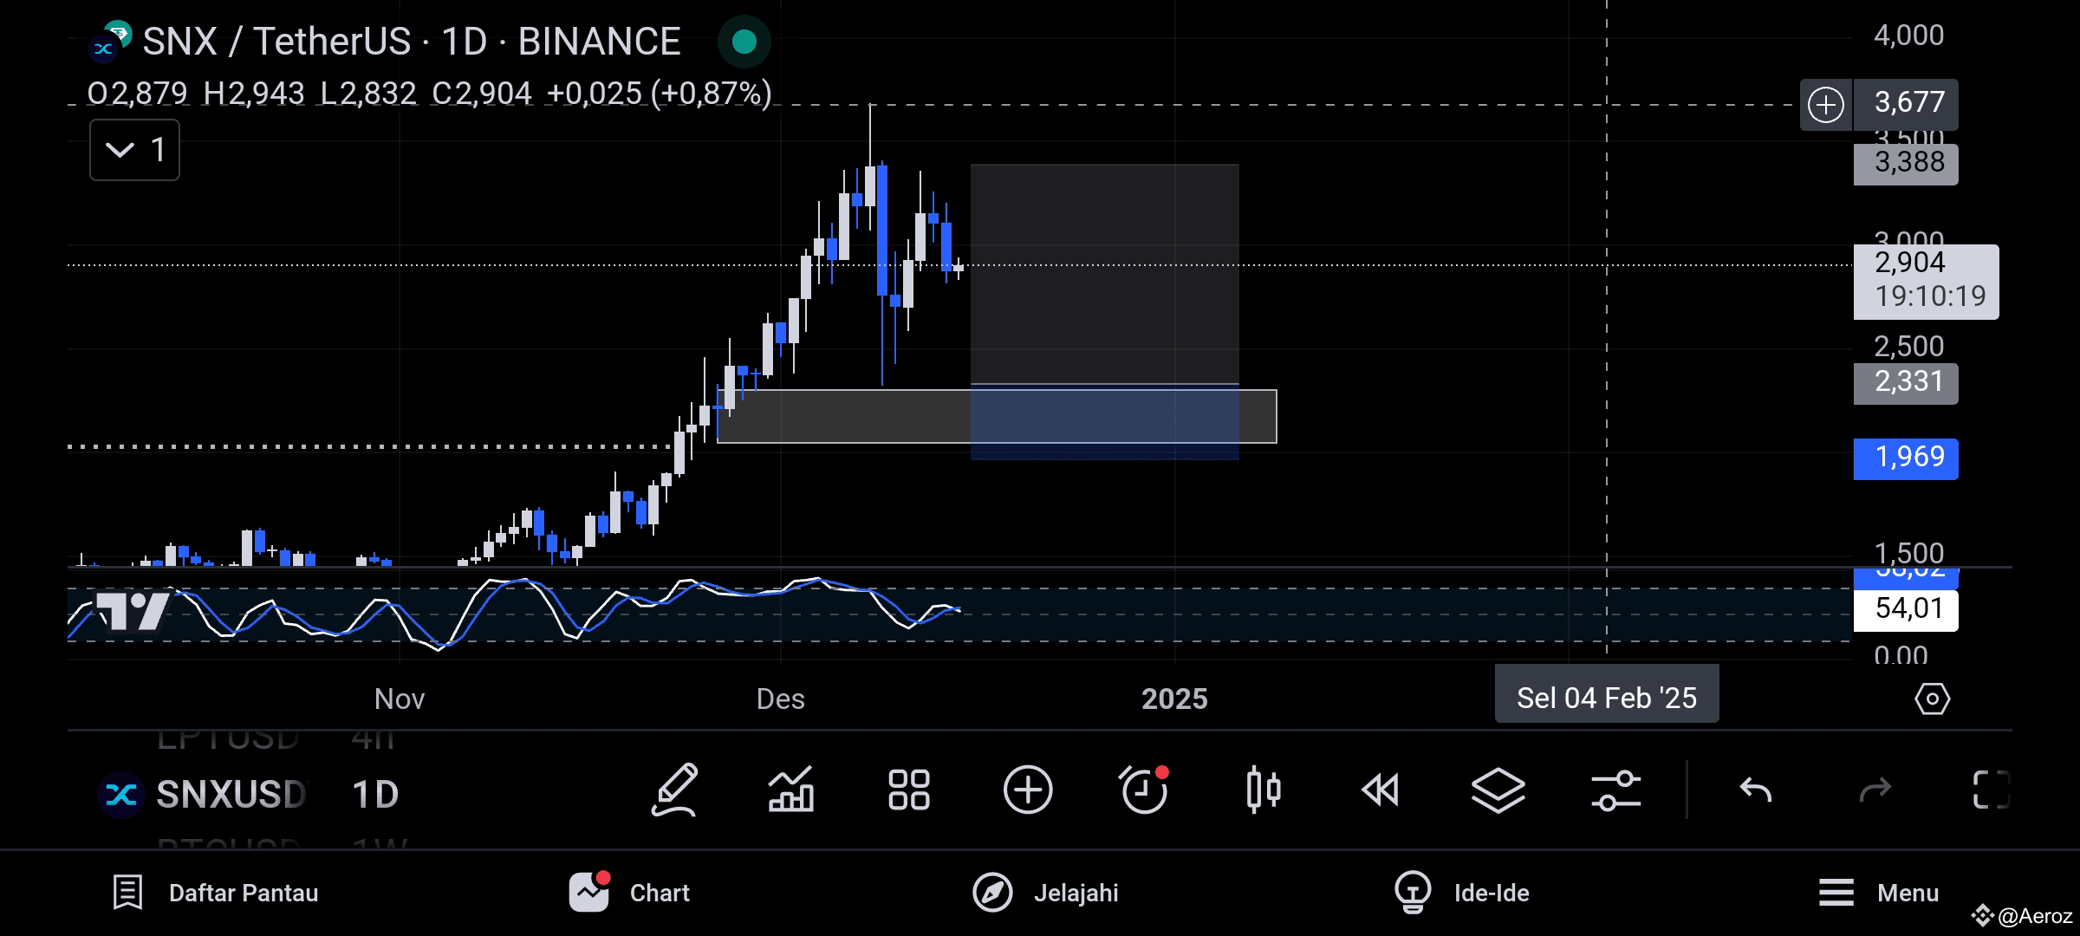This screenshot has height=936, width=2080.
Task: Open the object tree layers icon
Action: [x=1498, y=790]
